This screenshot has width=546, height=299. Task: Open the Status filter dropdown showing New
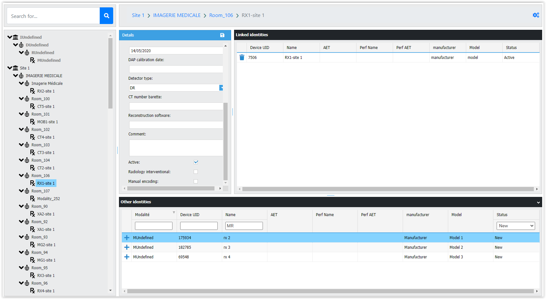coord(516,226)
